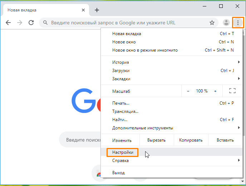
Task: Choose Трансляция... from the menu
Action: [172, 111]
